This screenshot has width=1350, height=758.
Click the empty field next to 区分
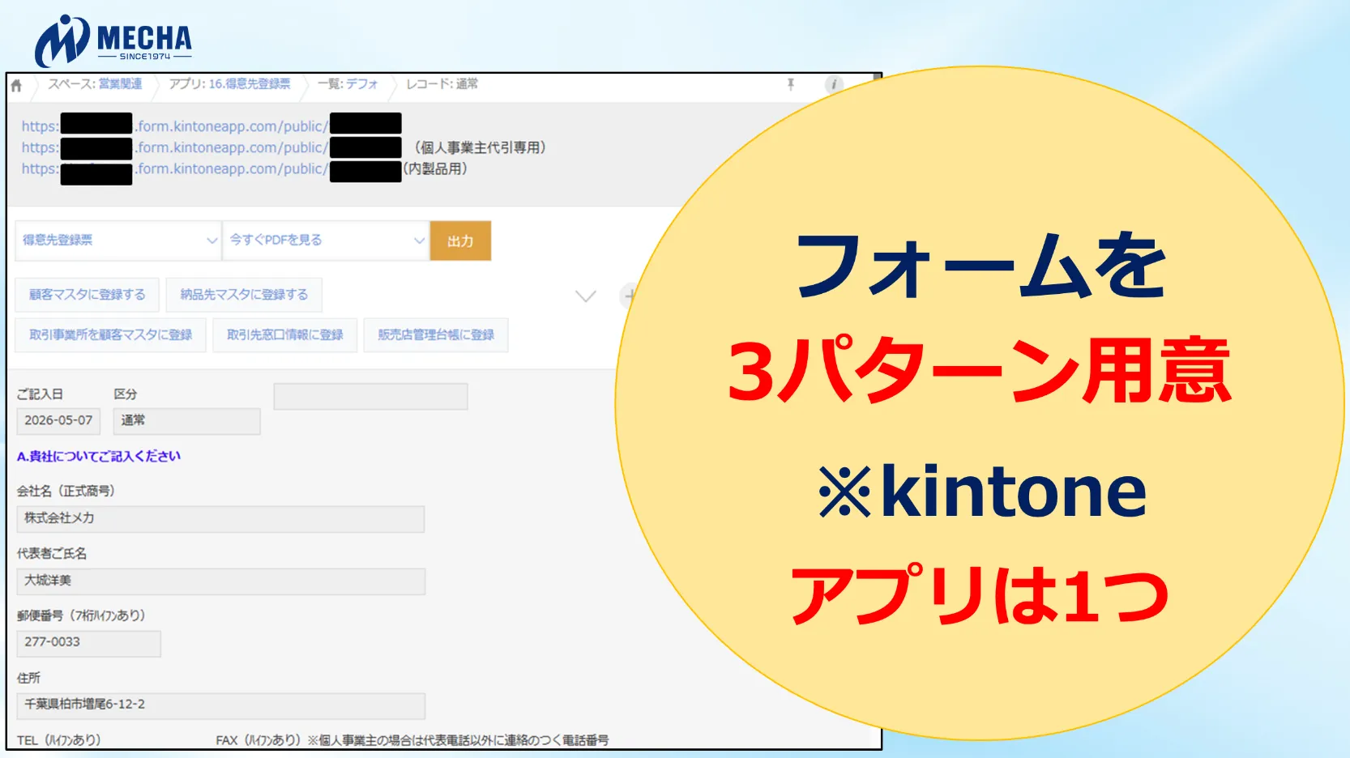371,396
